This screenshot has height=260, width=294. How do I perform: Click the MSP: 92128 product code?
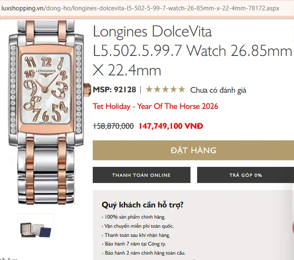tap(114, 89)
